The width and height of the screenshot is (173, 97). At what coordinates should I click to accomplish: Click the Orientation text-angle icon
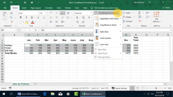pos(62,22)
